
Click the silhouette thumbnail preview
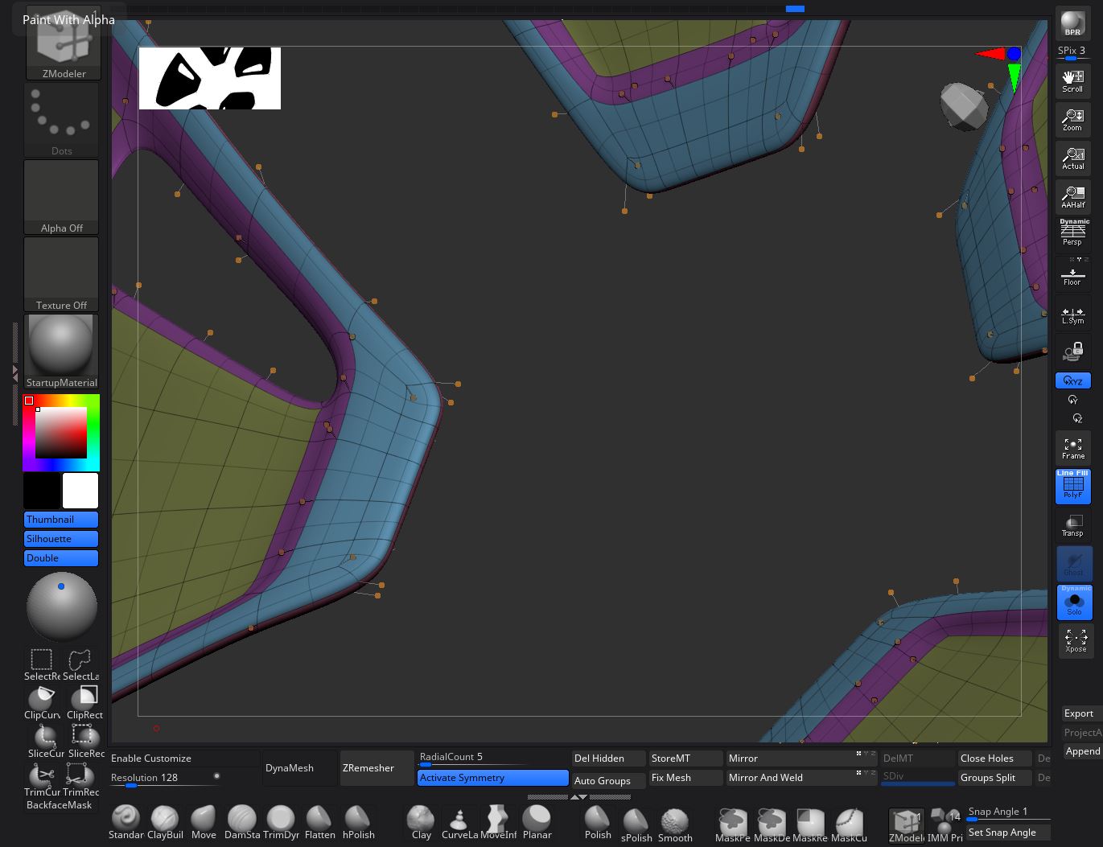pyautogui.click(x=209, y=78)
